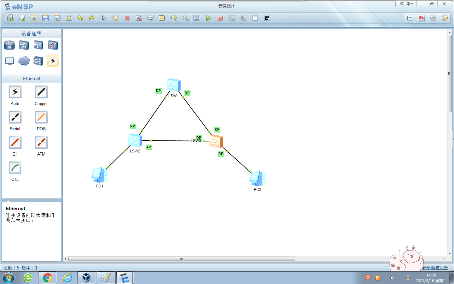
Task: Open settings via the gear icon
Action: pos(433,18)
